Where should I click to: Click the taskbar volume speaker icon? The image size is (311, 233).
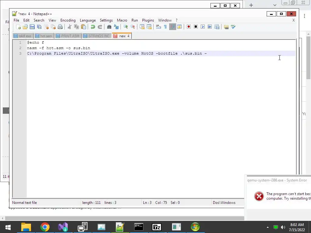pyautogui.click(x=283, y=227)
